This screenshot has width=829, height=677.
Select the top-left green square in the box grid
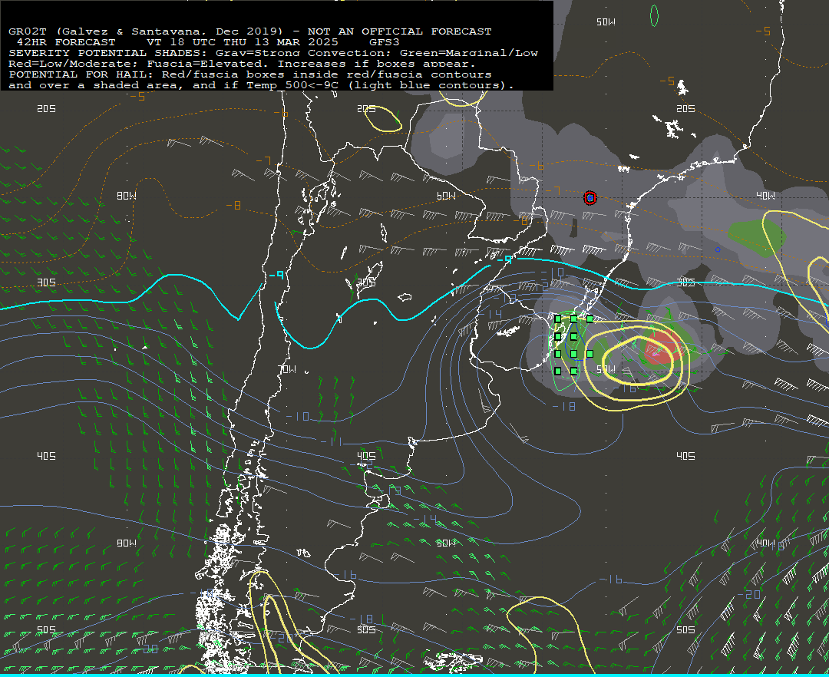tap(557, 319)
